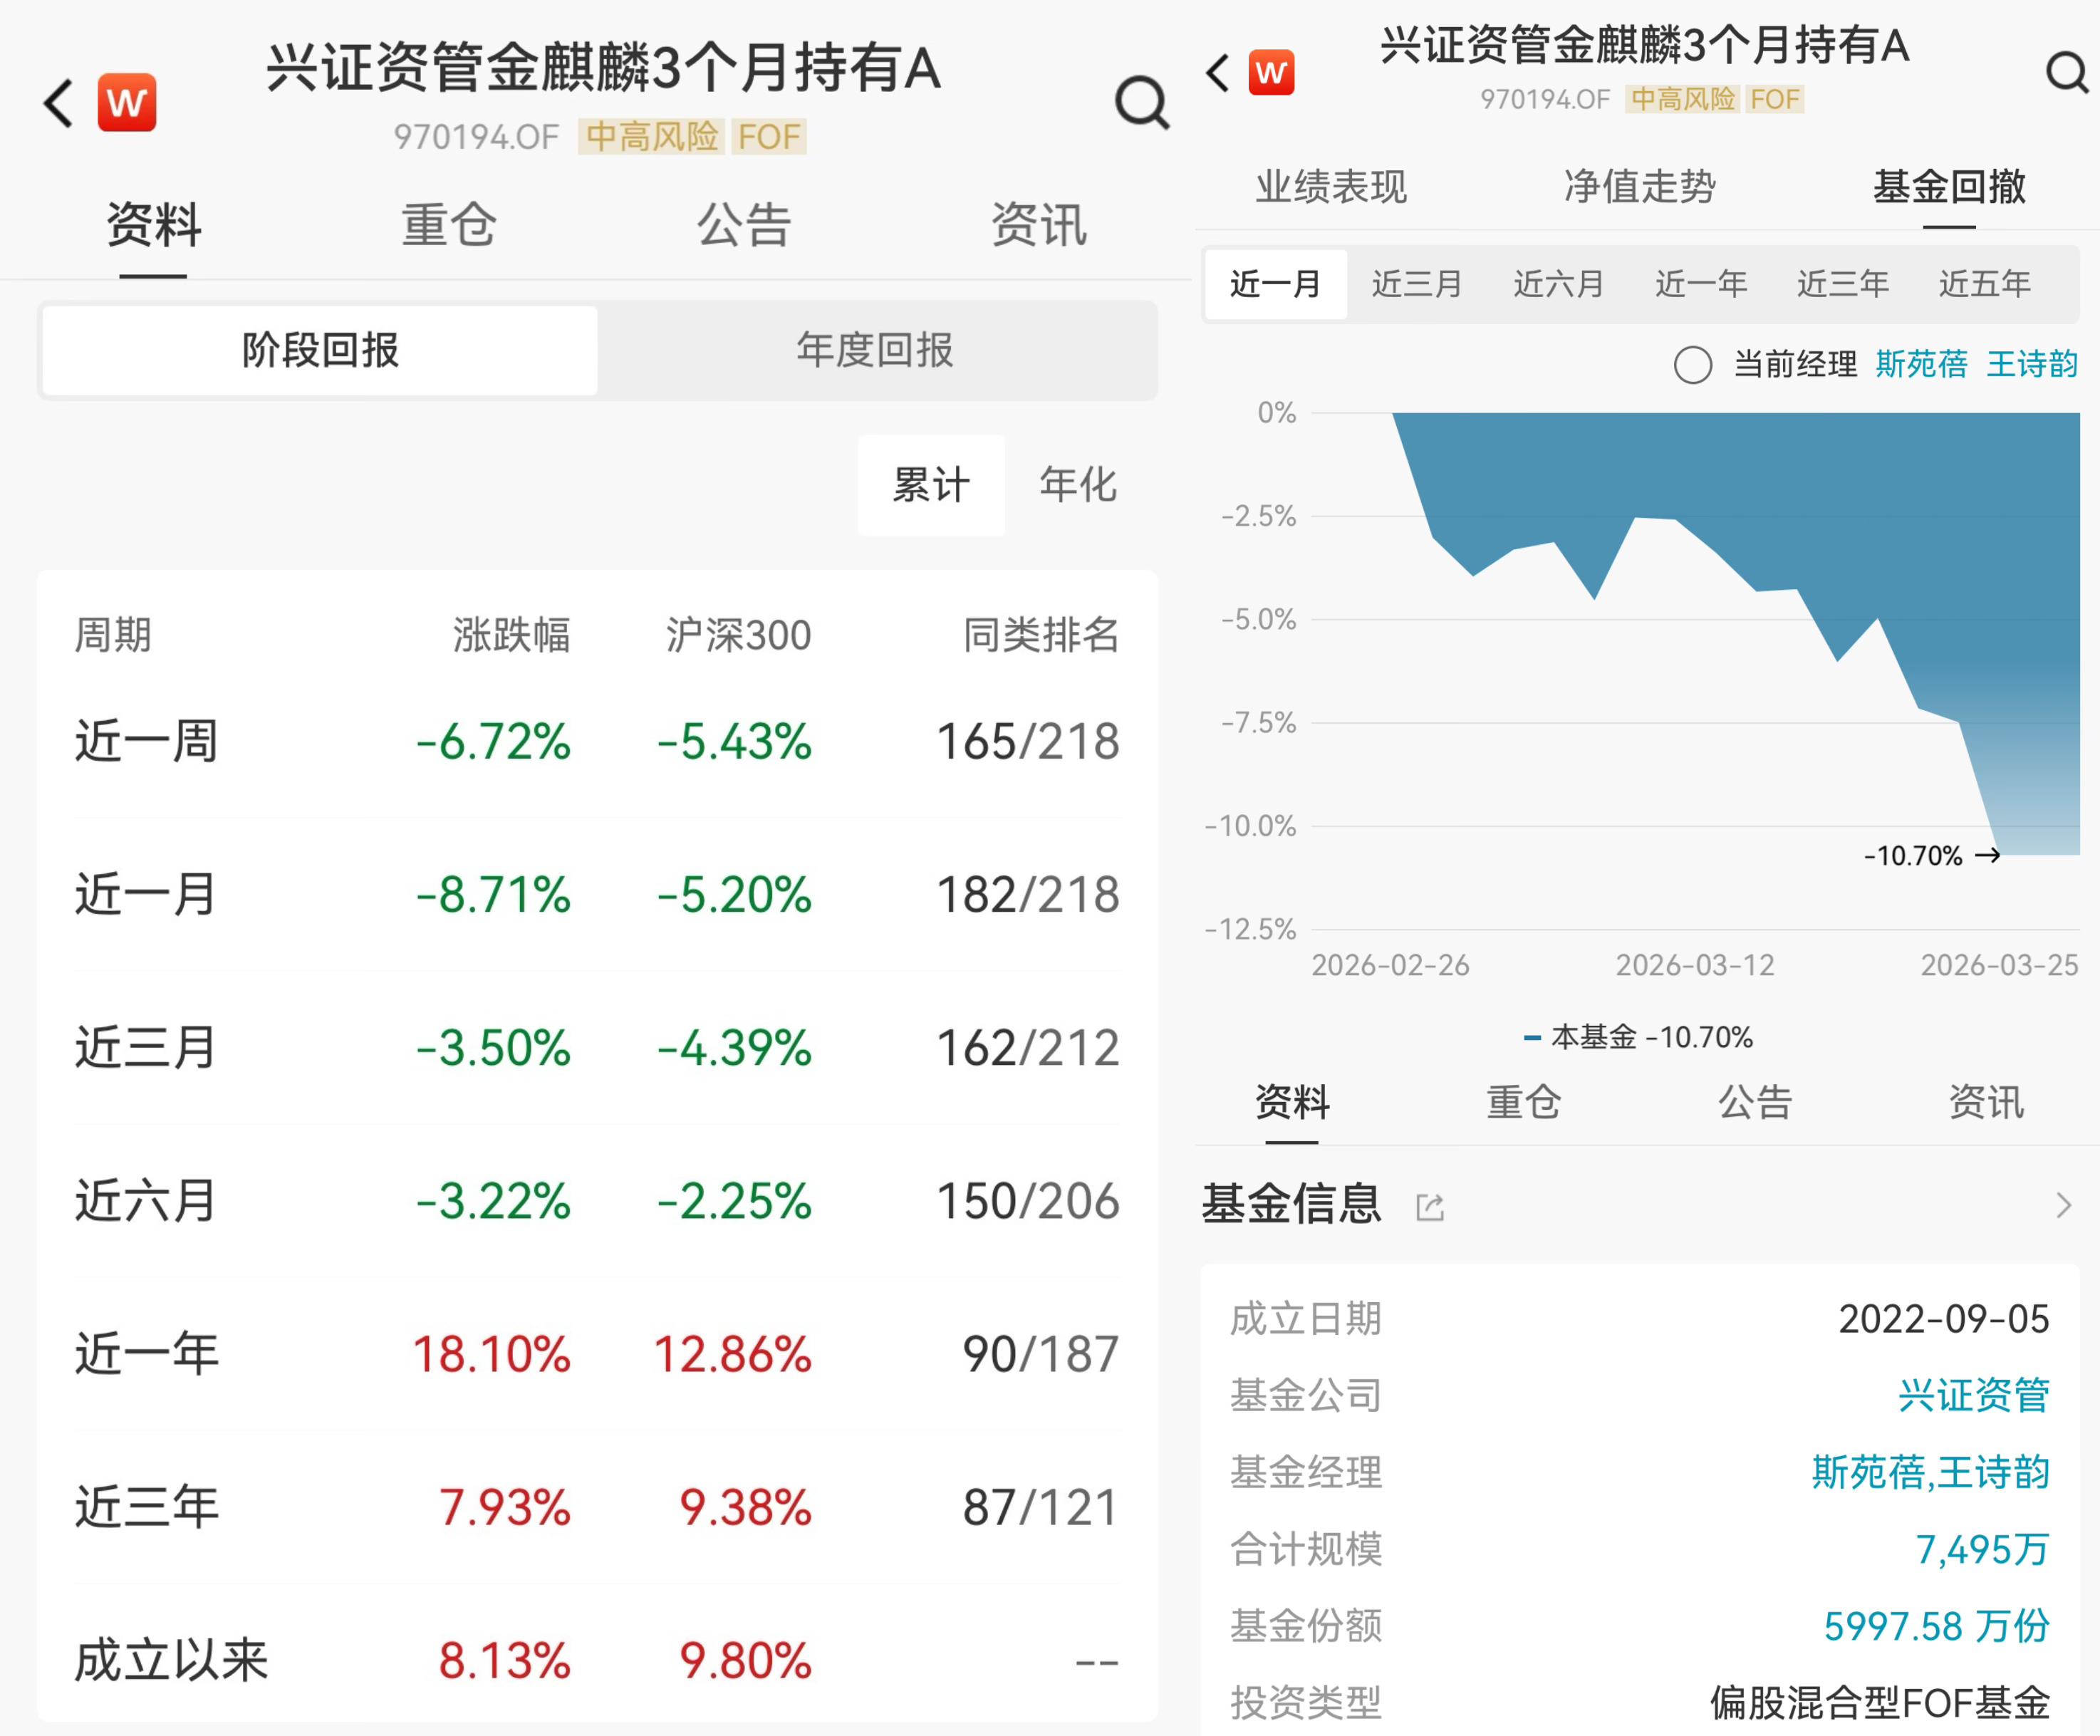Screen dimensions: 2100x1736
Task: Expand 基金信息 with right chevron
Action: pos(2063,1205)
